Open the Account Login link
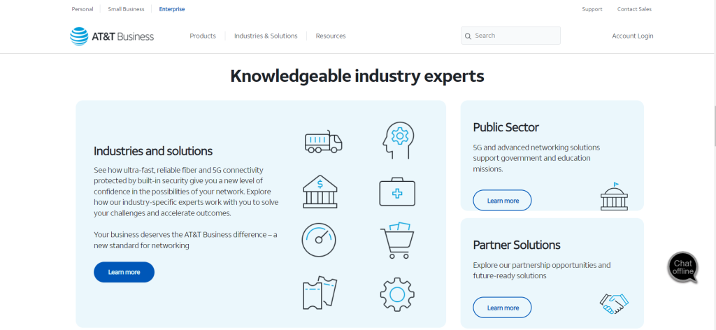The width and height of the screenshot is (716, 330). tap(632, 36)
